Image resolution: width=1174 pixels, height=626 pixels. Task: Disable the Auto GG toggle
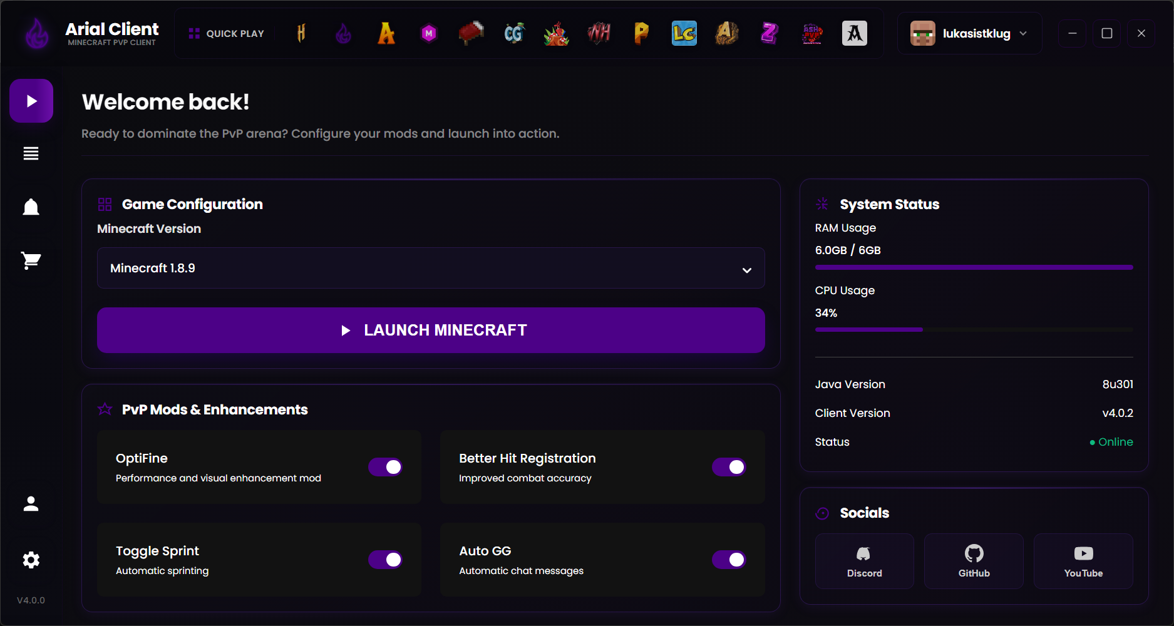[729, 560]
